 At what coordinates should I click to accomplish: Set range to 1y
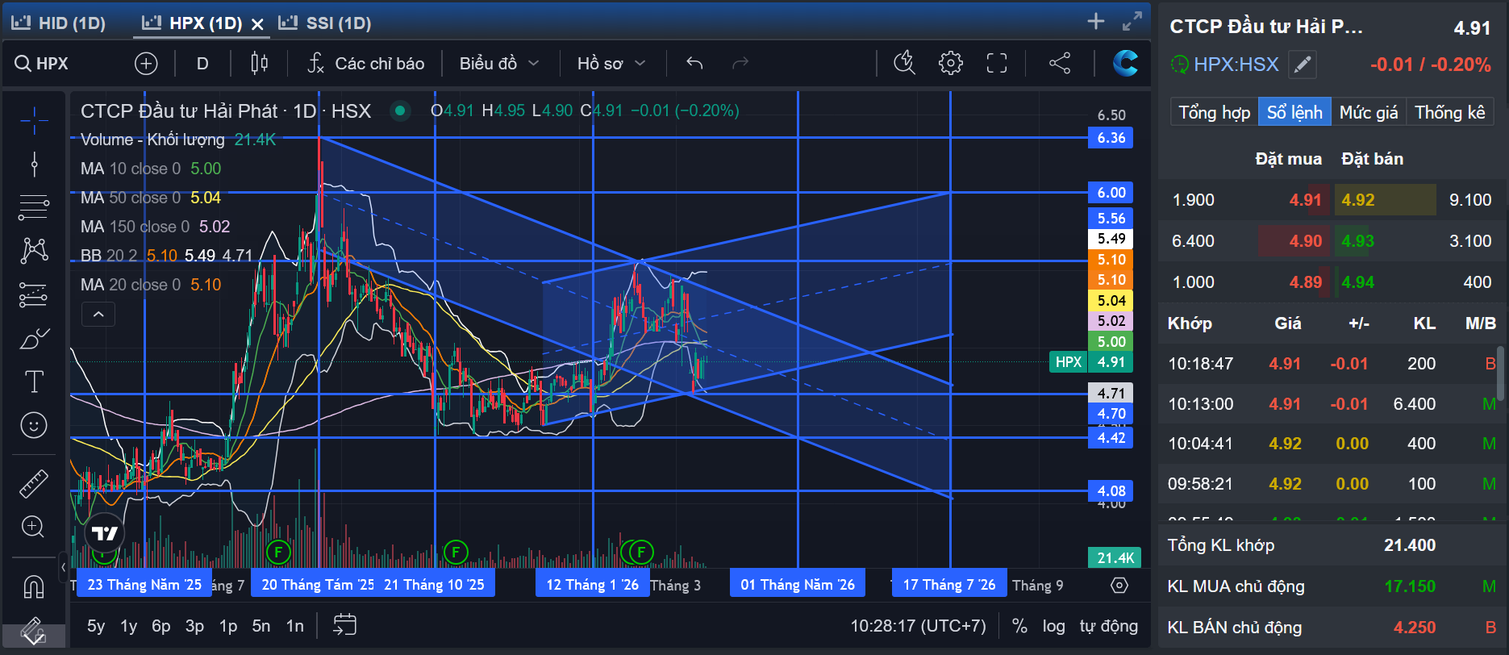[129, 626]
